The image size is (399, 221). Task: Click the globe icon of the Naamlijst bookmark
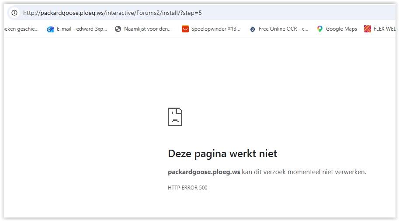point(118,29)
